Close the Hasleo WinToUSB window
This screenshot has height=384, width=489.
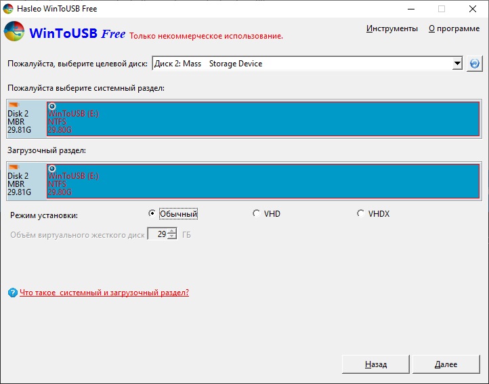point(473,9)
